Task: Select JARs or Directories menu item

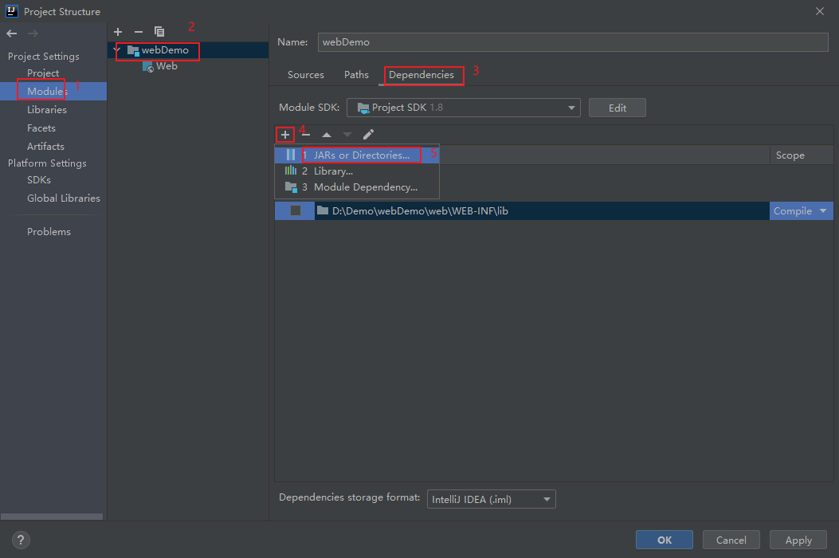Action: click(x=361, y=155)
